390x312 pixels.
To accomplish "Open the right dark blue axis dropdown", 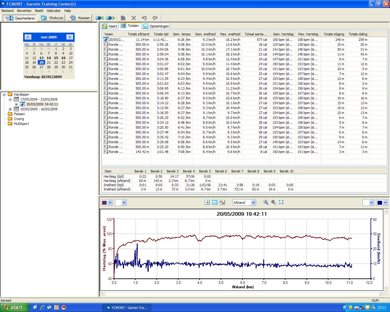I will tap(385, 203).
